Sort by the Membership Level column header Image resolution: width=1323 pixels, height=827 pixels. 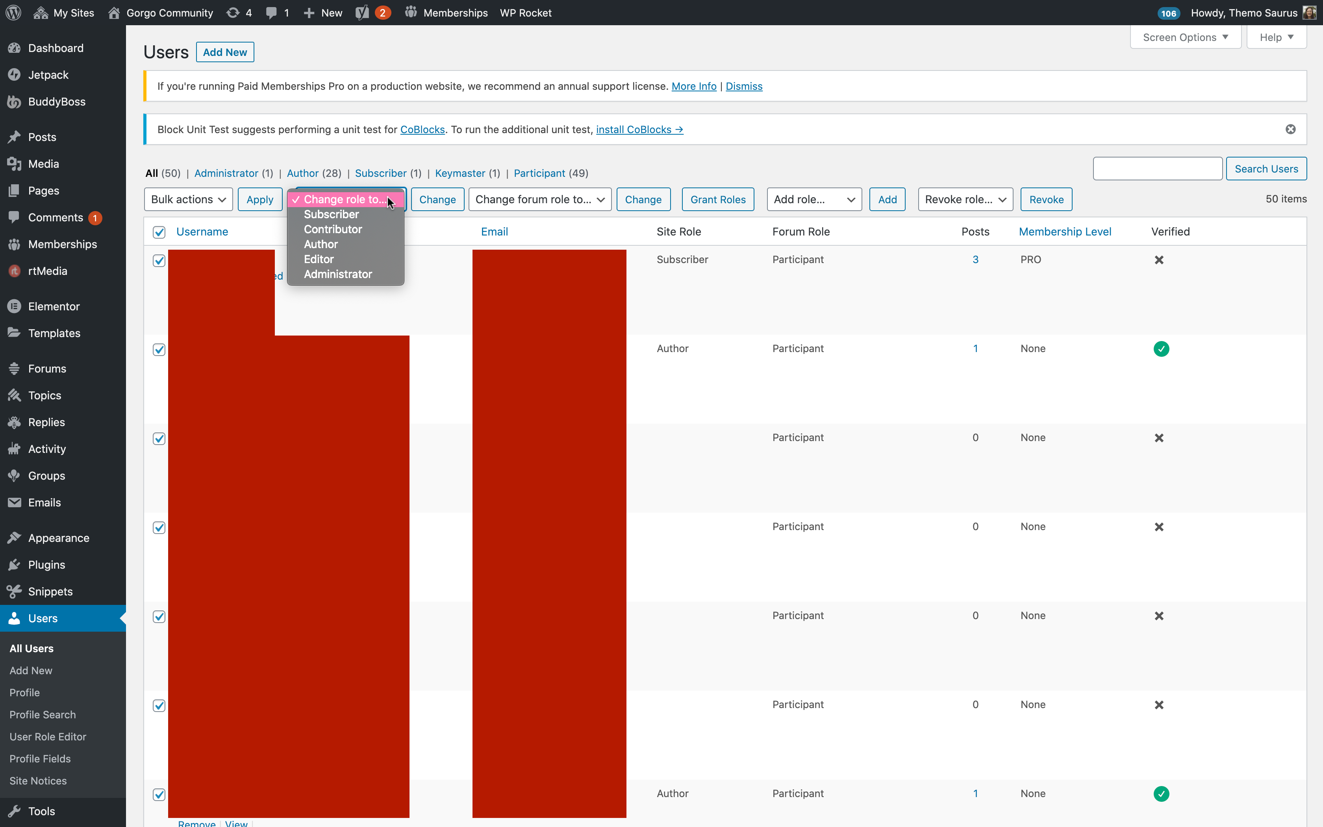(1065, 232)
